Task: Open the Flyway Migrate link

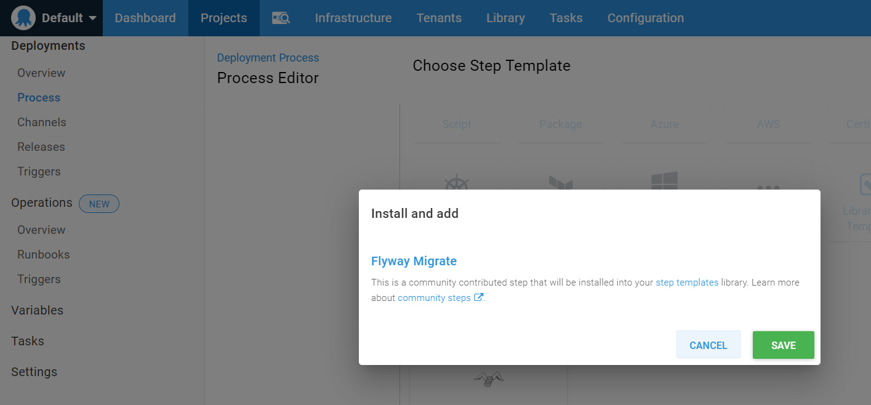Action: click(x=414, y=261)
